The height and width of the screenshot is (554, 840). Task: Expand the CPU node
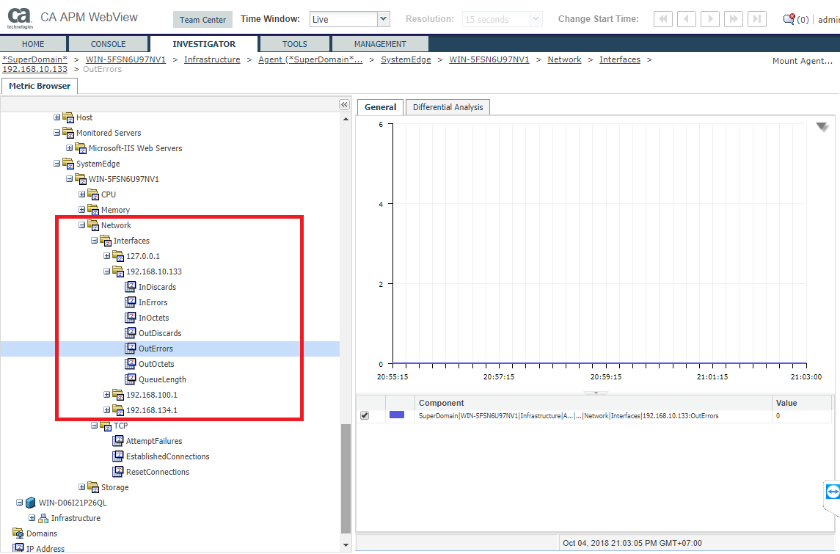coord(81,194)
